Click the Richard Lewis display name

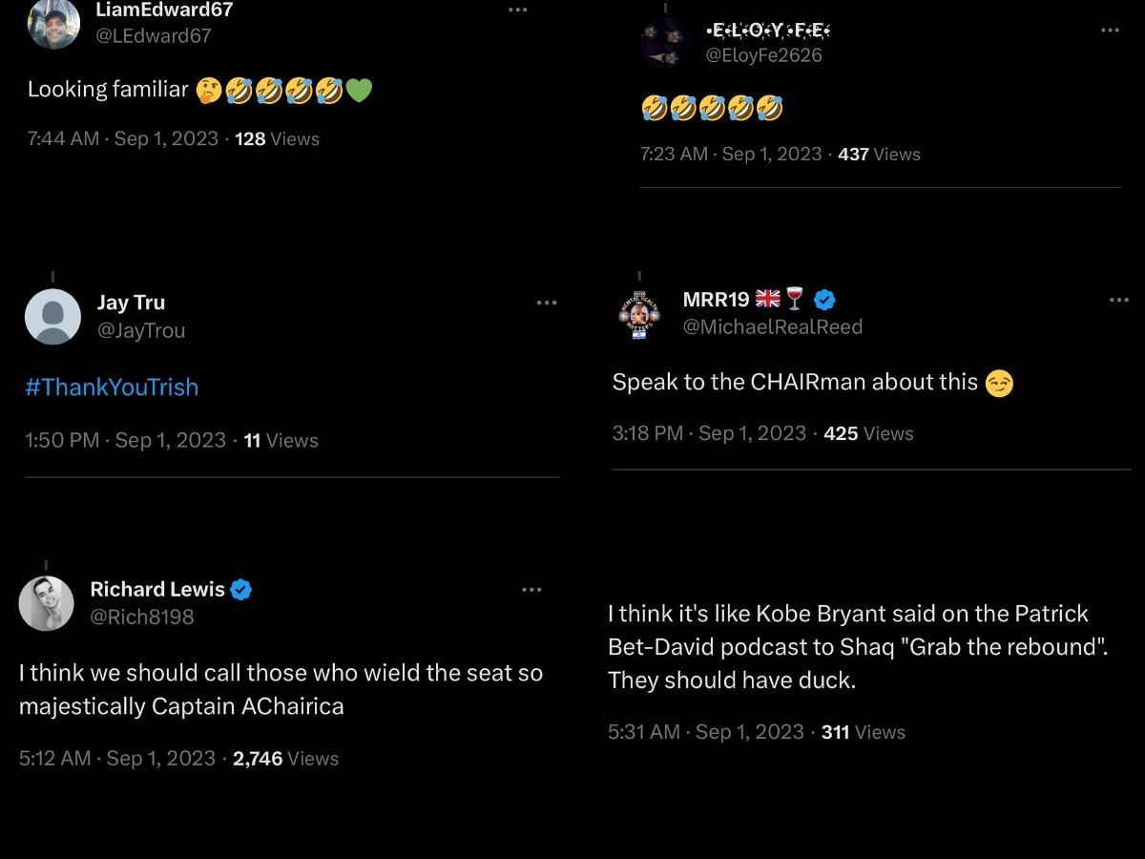click(157, 589)
